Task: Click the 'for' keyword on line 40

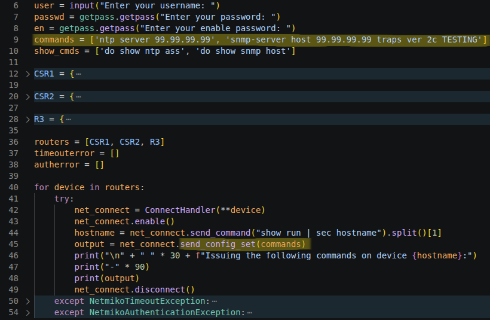Action: 42,187
